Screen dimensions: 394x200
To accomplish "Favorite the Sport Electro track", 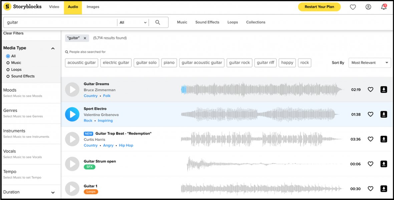I will tap(370, 114).
